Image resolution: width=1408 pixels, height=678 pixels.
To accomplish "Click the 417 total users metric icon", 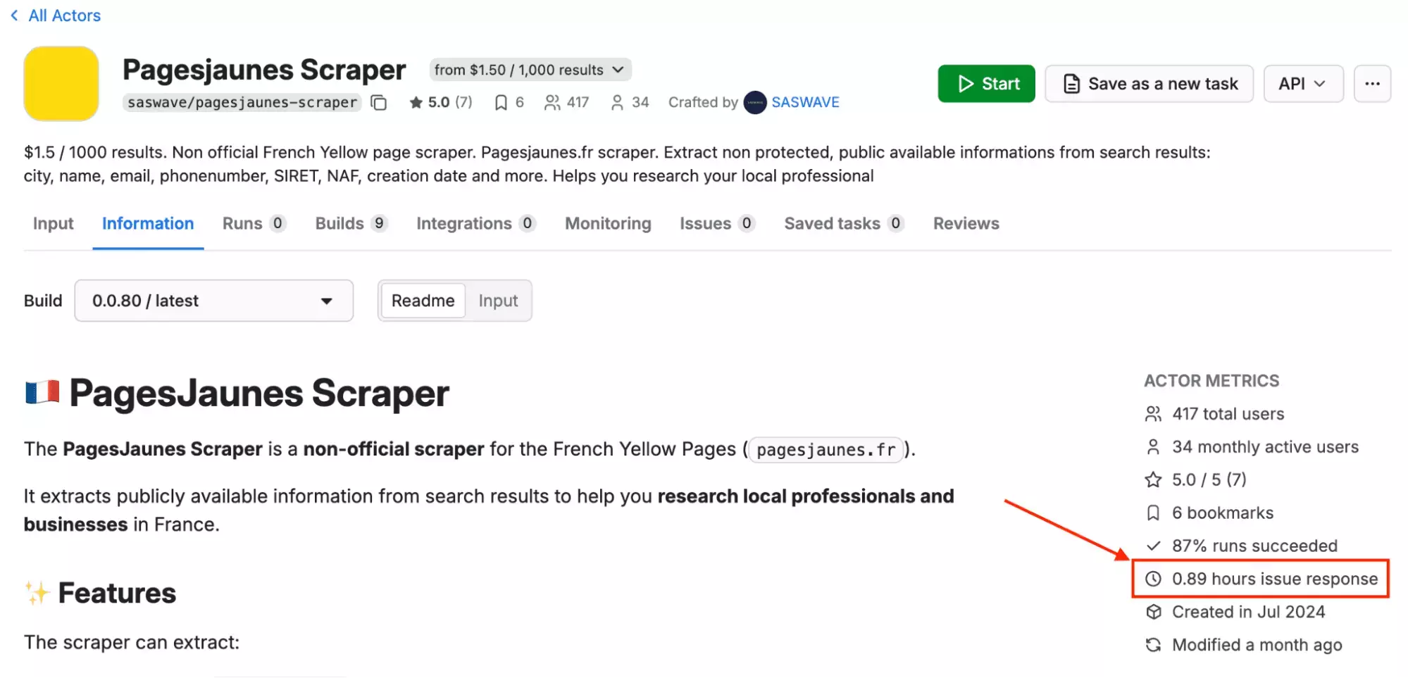I will click(1153, 414).
